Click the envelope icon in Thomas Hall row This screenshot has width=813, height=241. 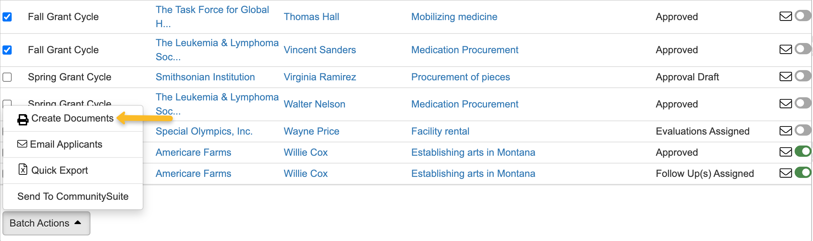tap(785, 17)
